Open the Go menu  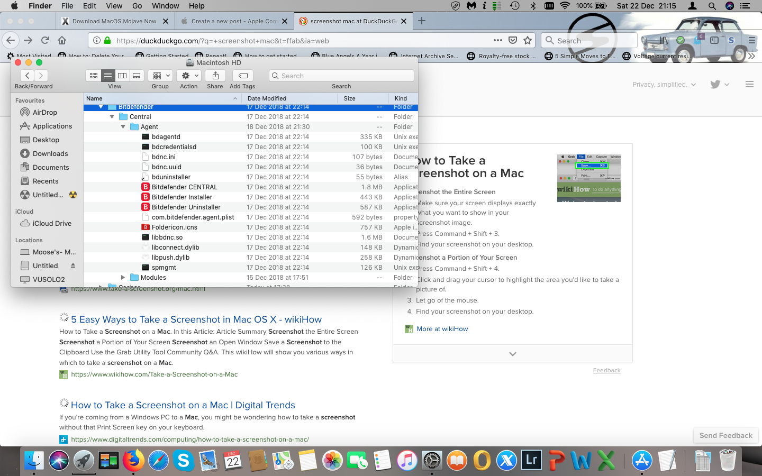(137, 6)
